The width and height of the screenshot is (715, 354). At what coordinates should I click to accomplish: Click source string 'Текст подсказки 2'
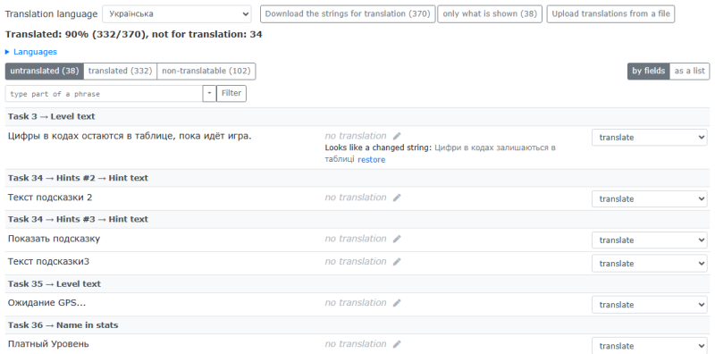[50, 198]
